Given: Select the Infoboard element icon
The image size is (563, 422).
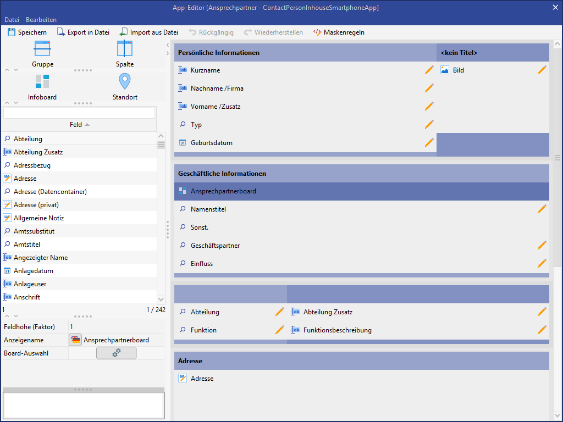Looking at the screenshot, I should coord(42,82).
